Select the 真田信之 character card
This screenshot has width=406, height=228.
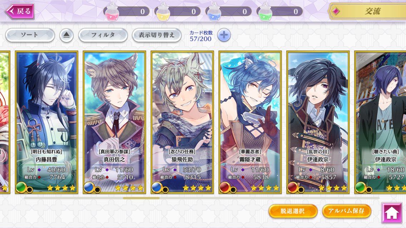click(114, 122)
